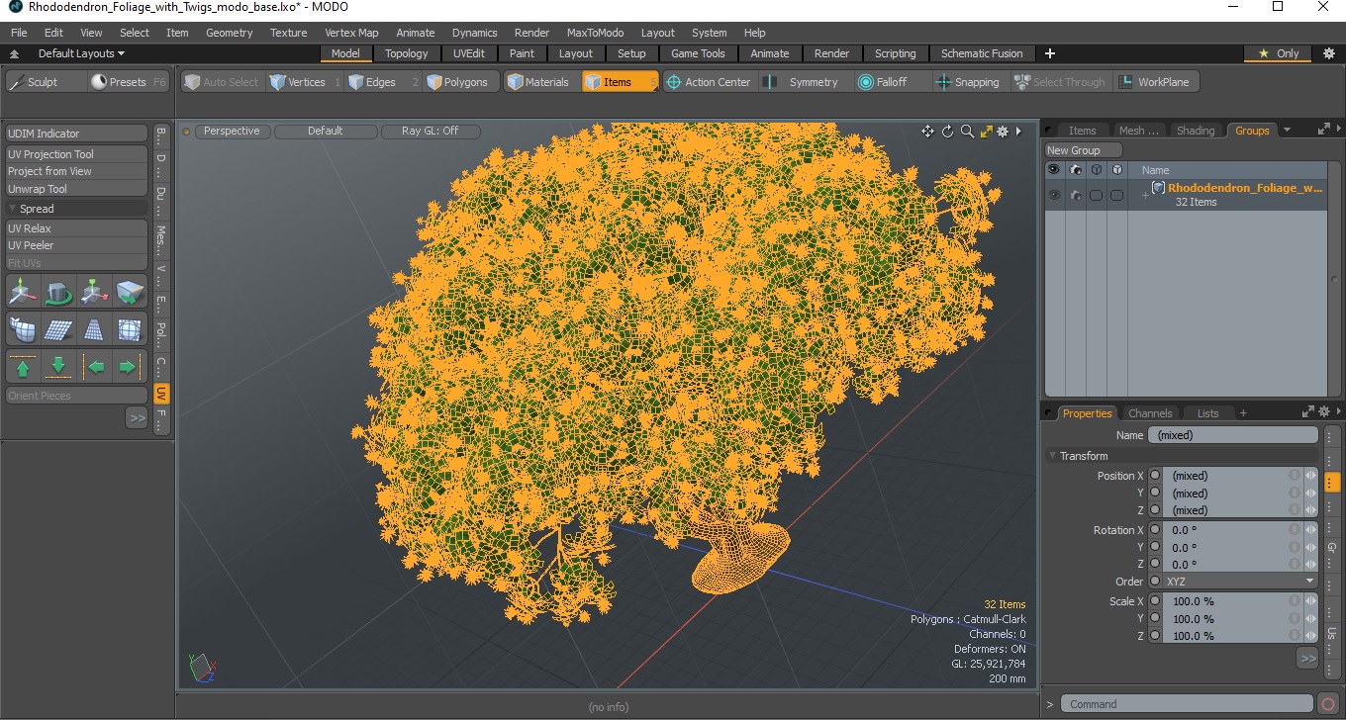The height and width of the screenshot is (720, 1346).
Task: Click the viewport rotate icon
Action: 947,132
